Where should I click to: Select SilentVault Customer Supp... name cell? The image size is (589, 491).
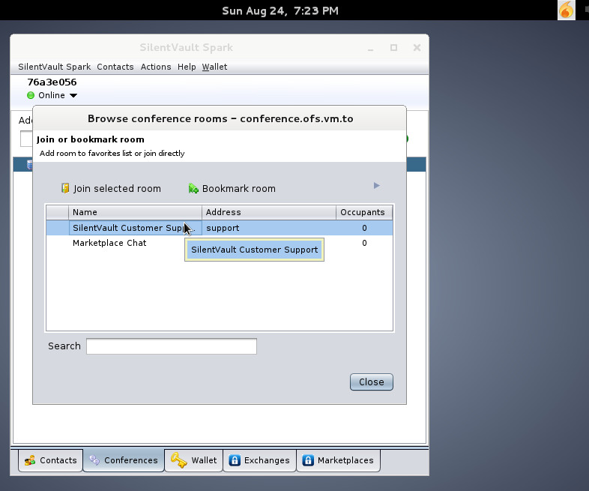(x=135, y=228)
